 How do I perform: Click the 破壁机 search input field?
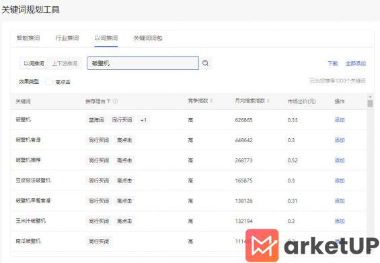pyautogui.click(x=143, y=63)
